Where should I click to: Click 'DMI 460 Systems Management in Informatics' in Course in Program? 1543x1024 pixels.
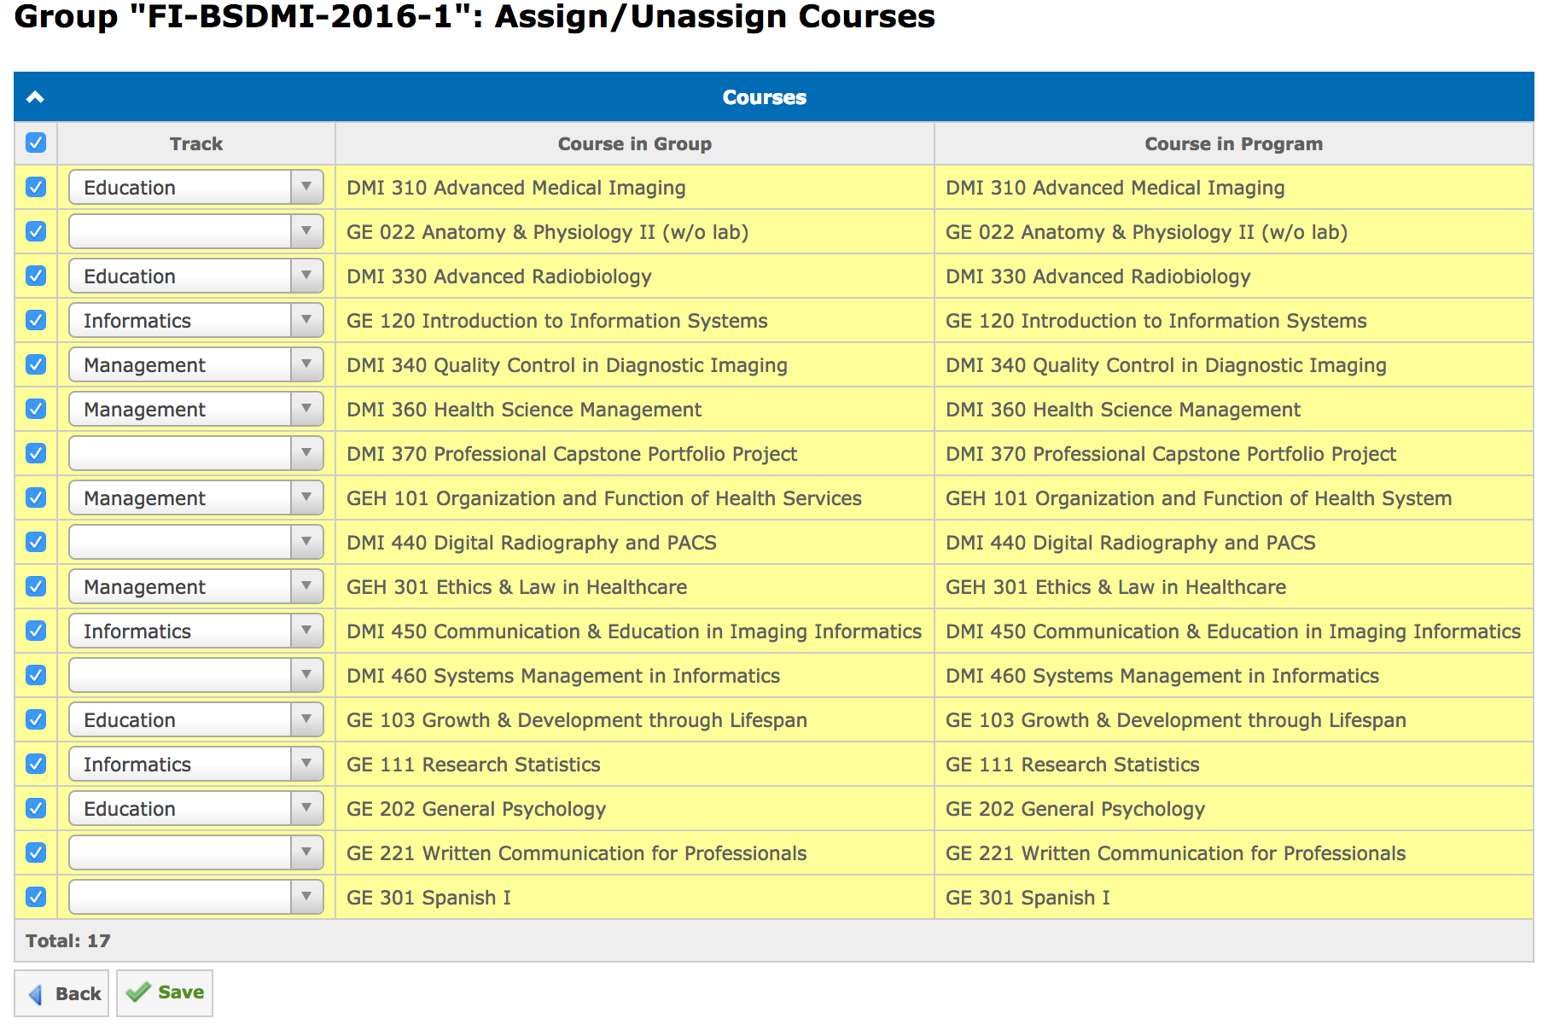coord(1162,676)
